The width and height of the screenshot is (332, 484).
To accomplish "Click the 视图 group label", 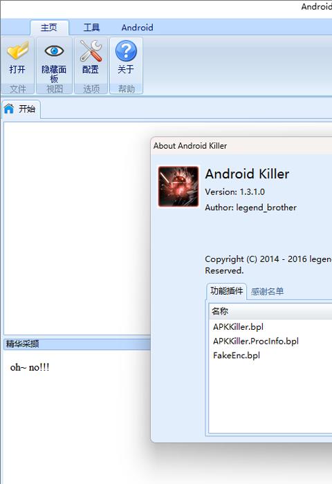I will [x=55, y=89].
